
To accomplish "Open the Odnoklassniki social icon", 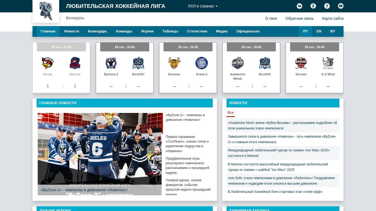I will pos(313,6).
